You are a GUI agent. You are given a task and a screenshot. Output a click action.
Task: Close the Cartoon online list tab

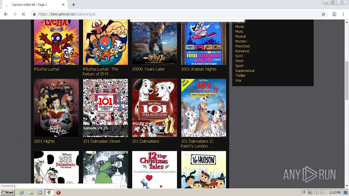coord(63,5)
